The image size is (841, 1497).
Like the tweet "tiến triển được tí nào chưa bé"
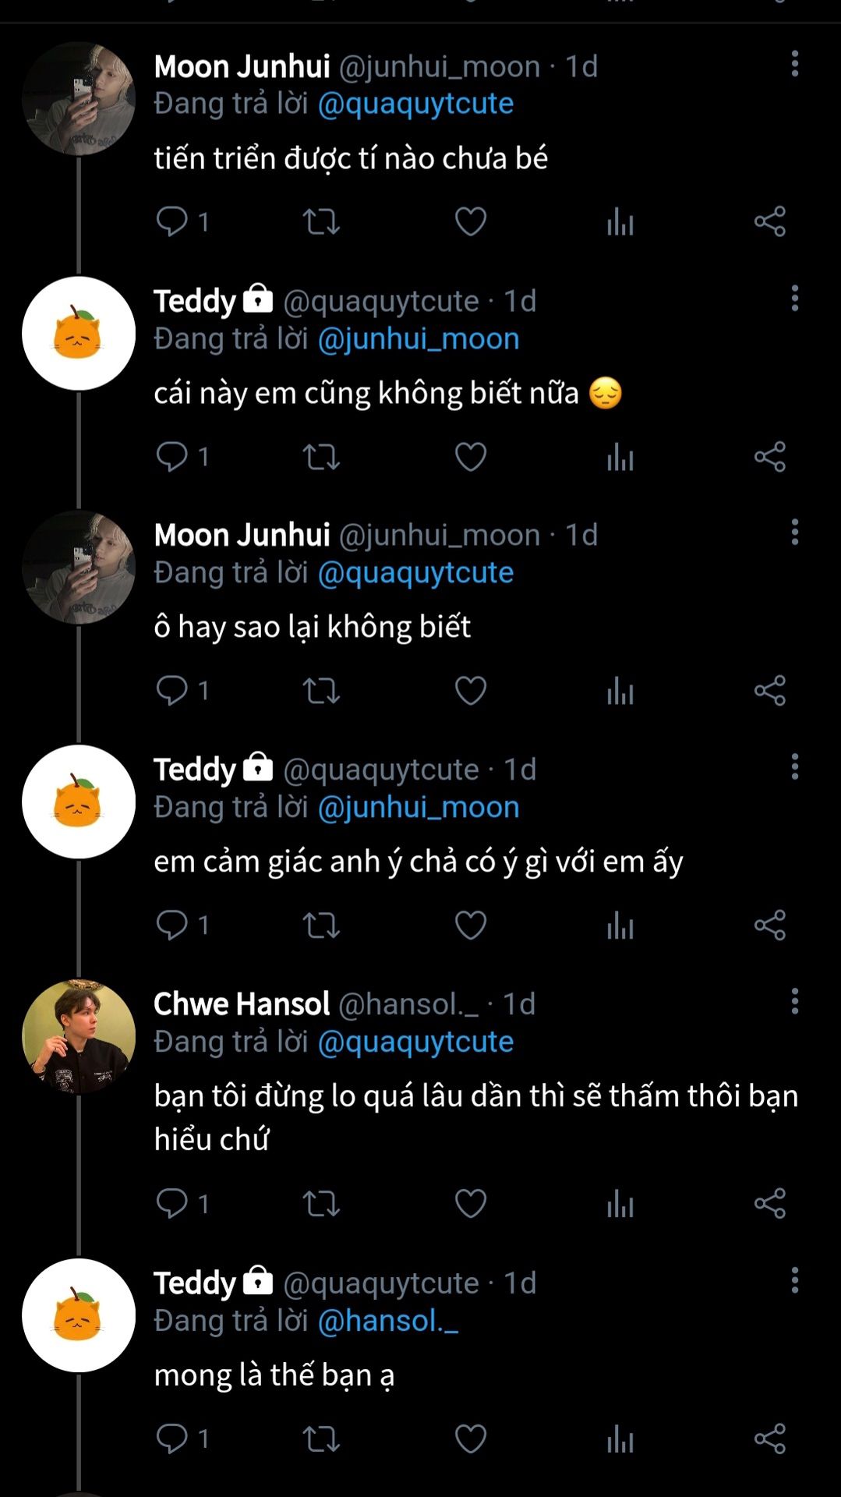471,222
